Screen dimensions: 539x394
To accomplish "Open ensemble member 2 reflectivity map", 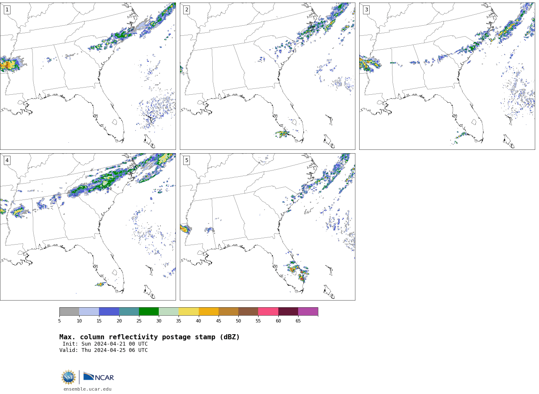I will click(x=267, y=76).
